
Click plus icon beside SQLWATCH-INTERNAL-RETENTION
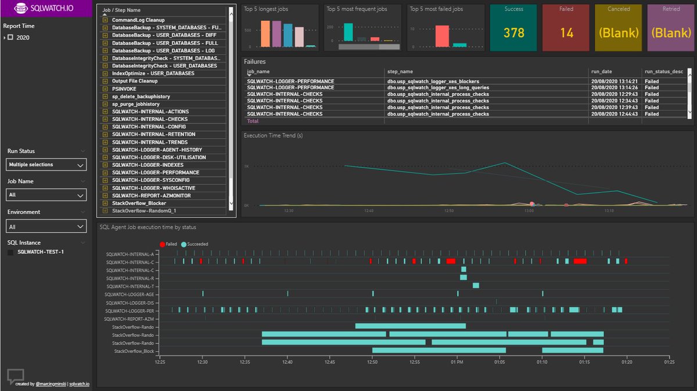pyautogui.click(x=105, y=135)
